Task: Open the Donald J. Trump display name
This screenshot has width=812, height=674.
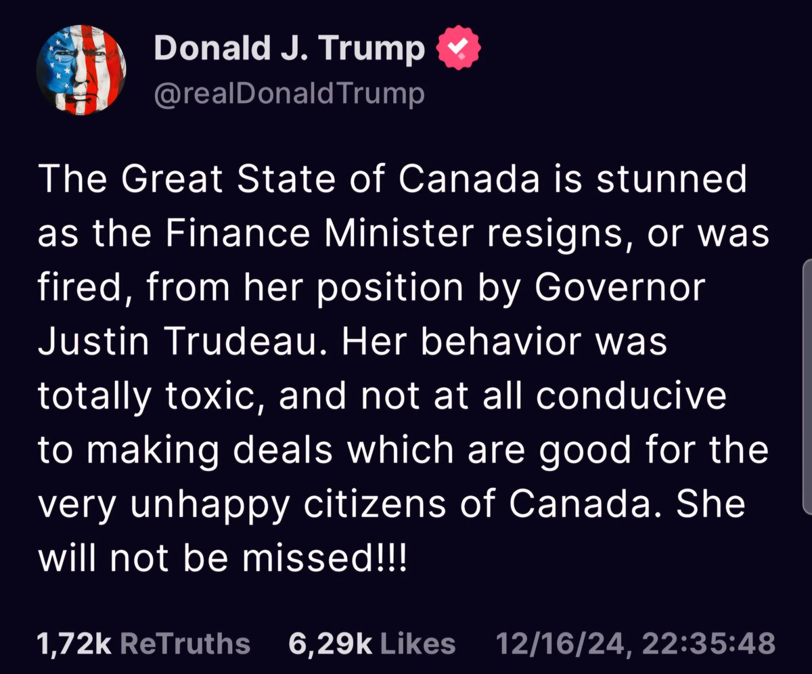Action: [x=290, y=49]
